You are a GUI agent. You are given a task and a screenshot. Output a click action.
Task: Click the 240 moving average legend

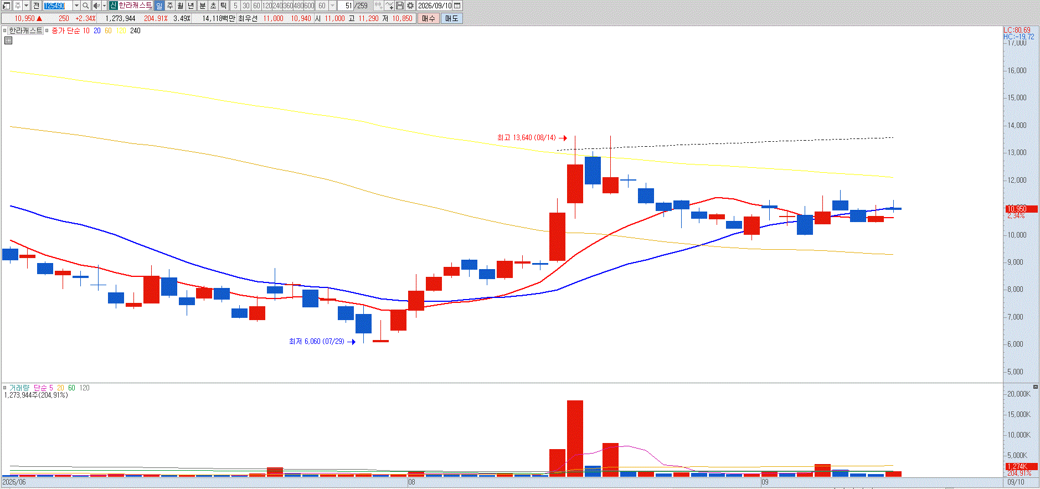pyautogui.click(x=135, y=30)
